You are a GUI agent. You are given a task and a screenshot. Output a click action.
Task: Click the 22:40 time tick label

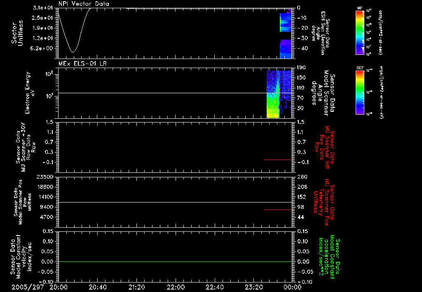point(214,287)
